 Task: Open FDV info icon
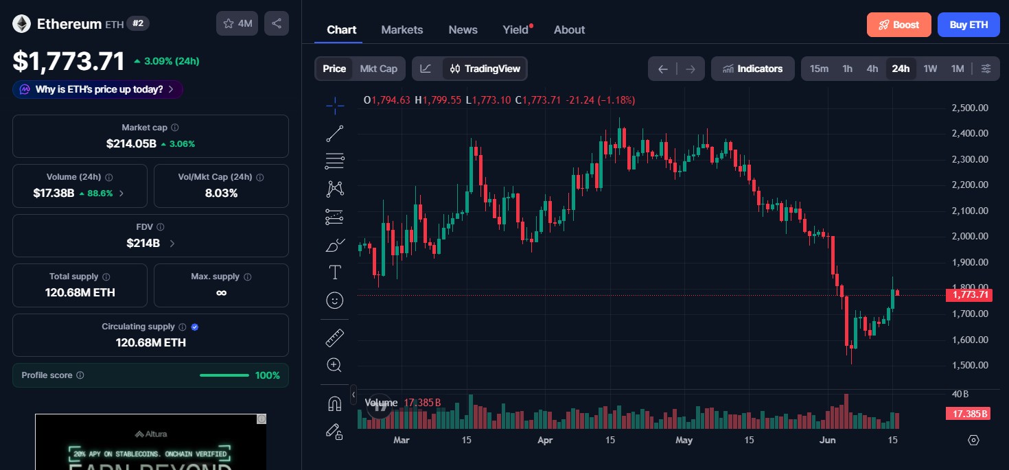coord(161,227)
